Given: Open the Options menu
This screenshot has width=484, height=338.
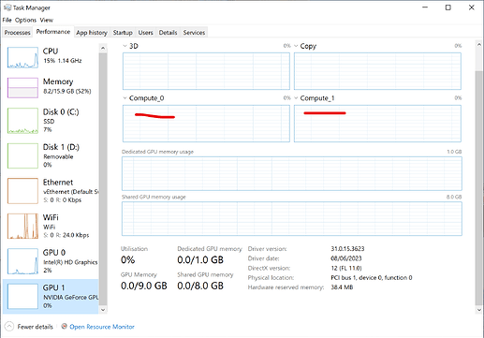Looking at the screenshot, I should click(25, 20).
